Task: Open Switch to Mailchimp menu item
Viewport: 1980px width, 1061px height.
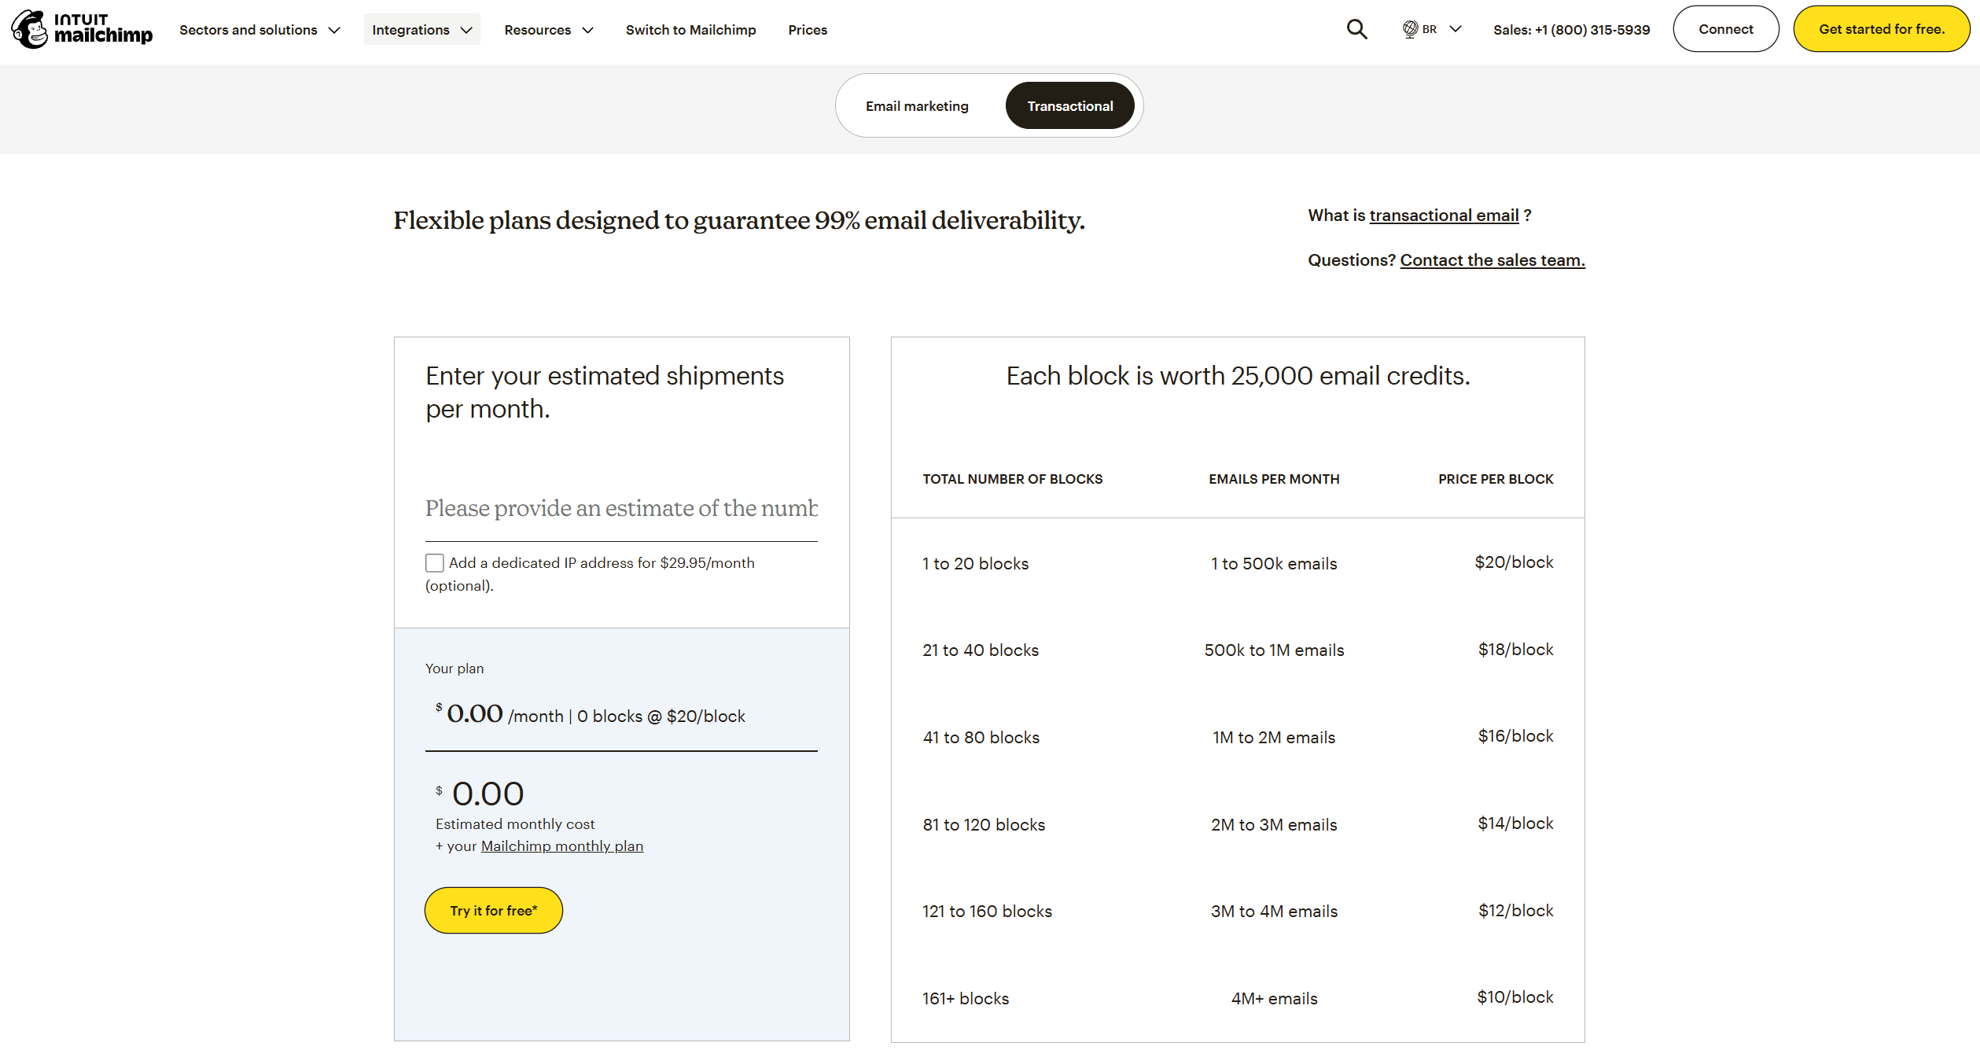Action: (x=690, y=29)
